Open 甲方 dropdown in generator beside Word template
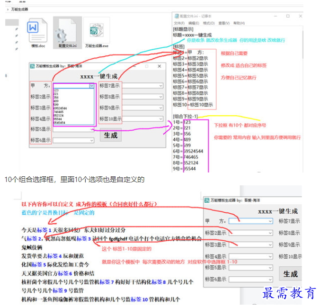 click(270, 221)
